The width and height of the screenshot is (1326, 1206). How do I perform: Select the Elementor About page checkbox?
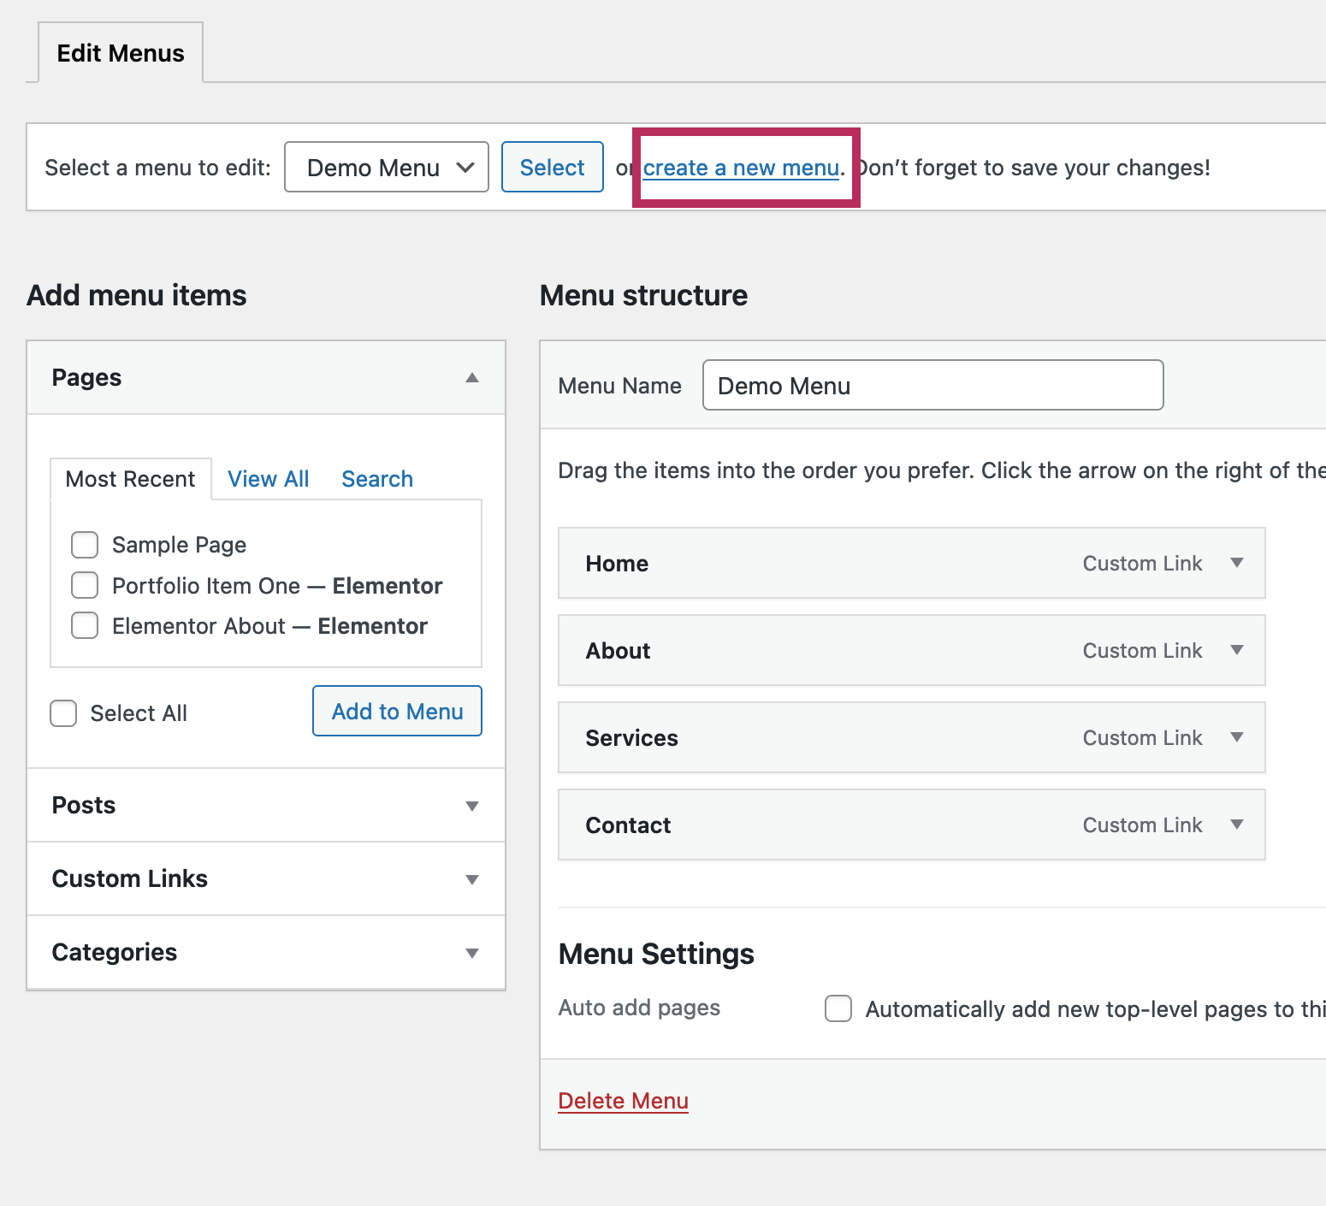(85, 626)
